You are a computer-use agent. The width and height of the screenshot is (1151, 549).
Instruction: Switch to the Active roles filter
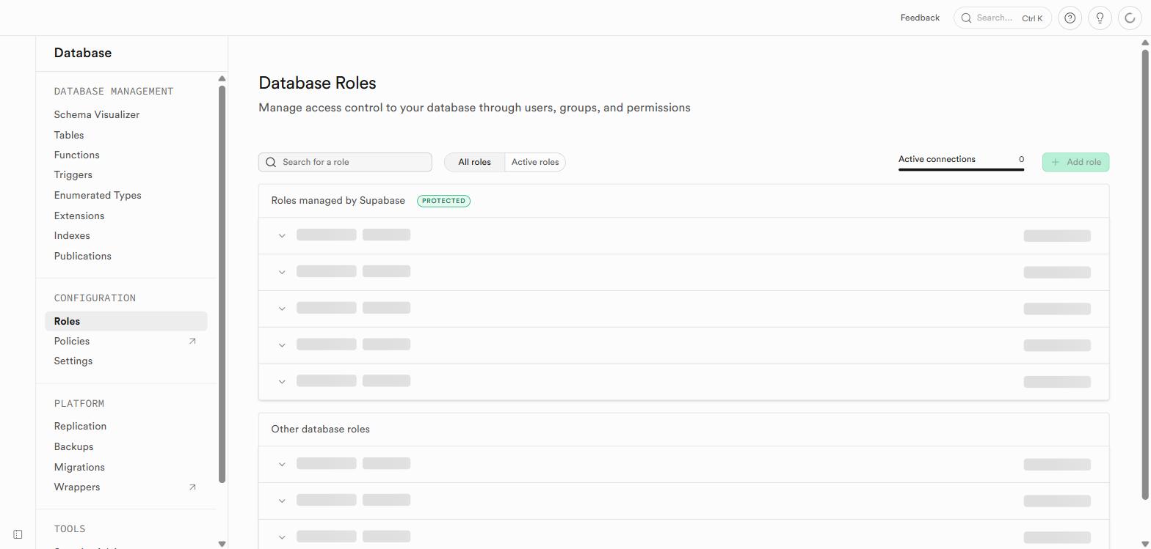pyautogui.click(x=535, y=162)
